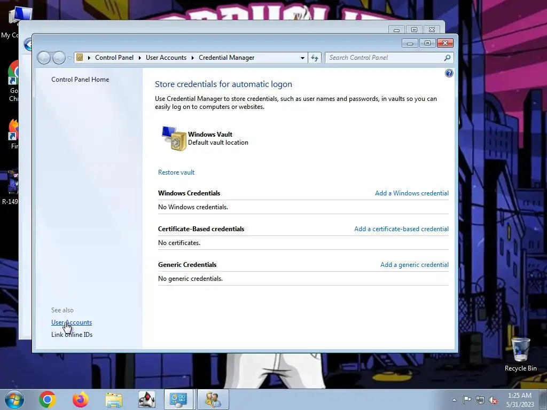The height and width of the screenshot is (410, 547).
Task: Click Add a Windows credential
Action: (x=412, y=193)
